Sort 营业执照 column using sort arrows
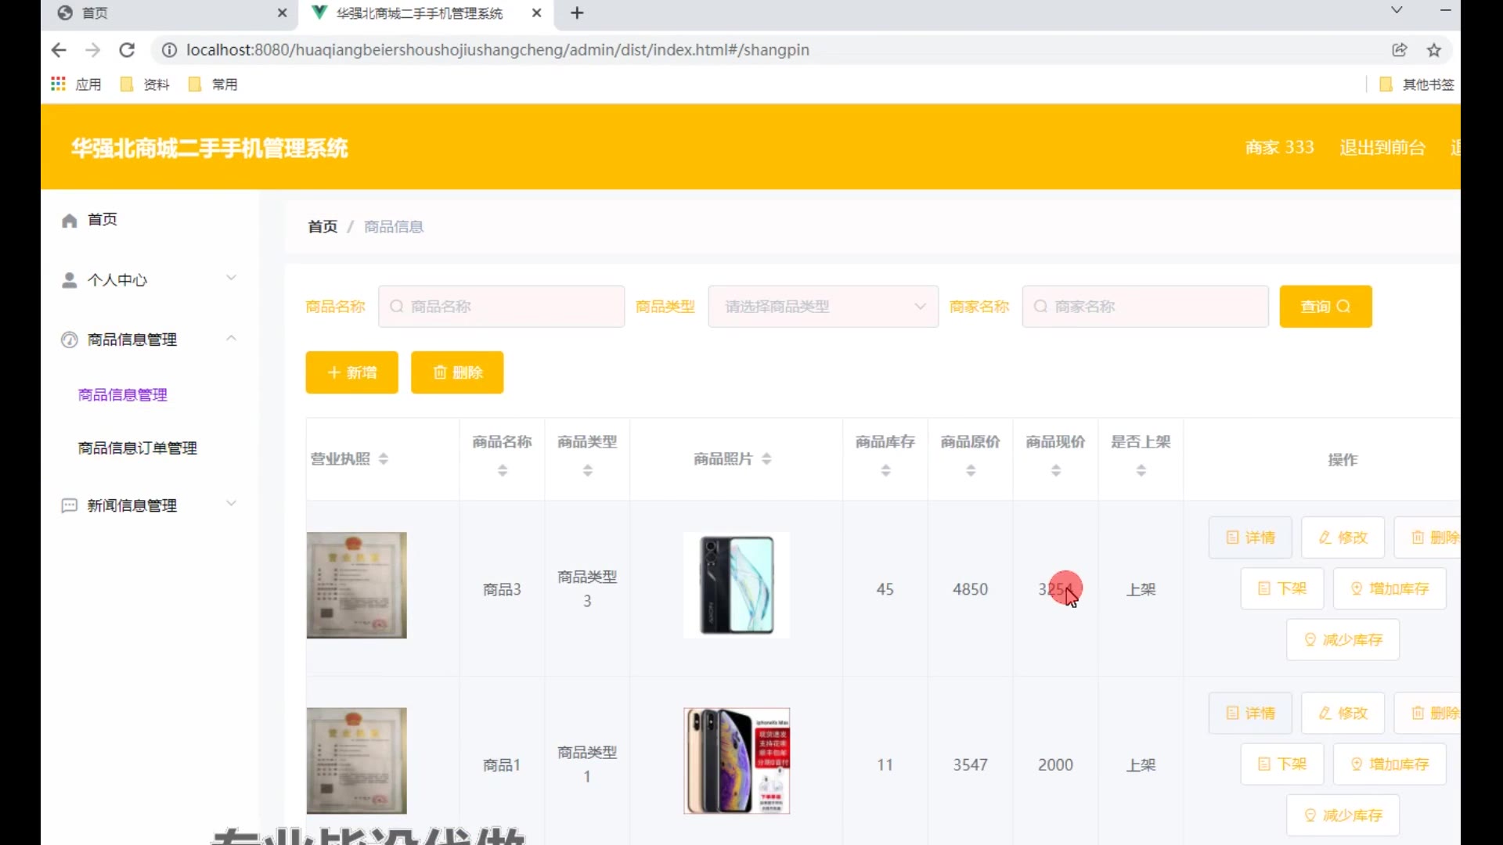 tap(384, 459)
